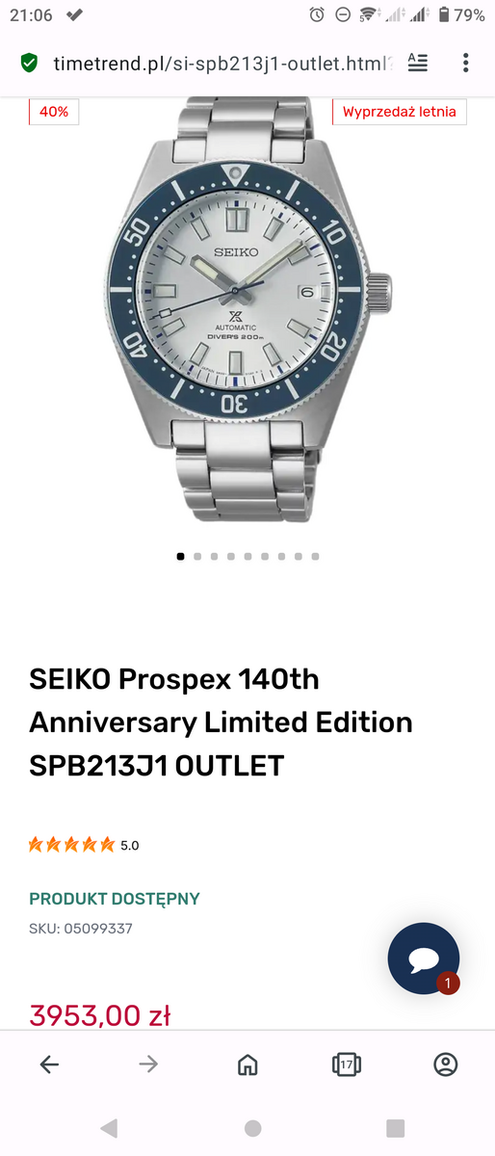Image resolution: width=495 pixels, height=1156 pixels.
Task: Go back with the left arrow
Action: 49,1064
